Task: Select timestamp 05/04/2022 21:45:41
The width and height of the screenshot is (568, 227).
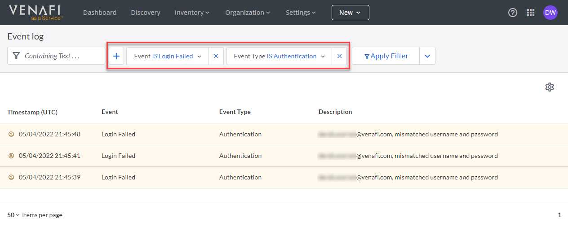Action: tap(49, 156)
